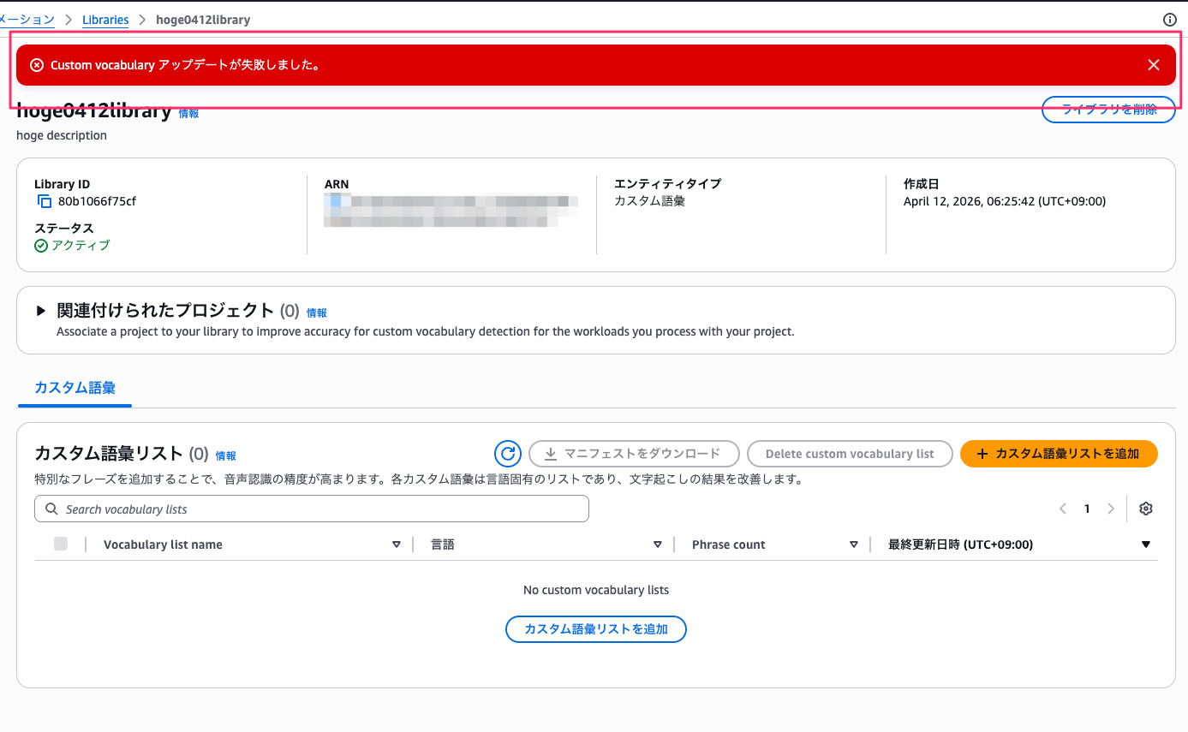Go to the previous page of vocabulary lists

(1063, 508)
